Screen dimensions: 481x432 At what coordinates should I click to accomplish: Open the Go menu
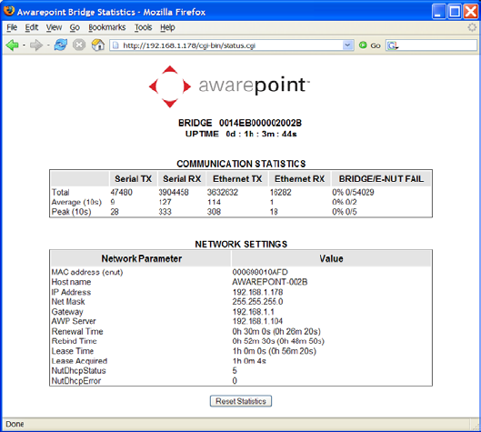[x=75, y=27]
